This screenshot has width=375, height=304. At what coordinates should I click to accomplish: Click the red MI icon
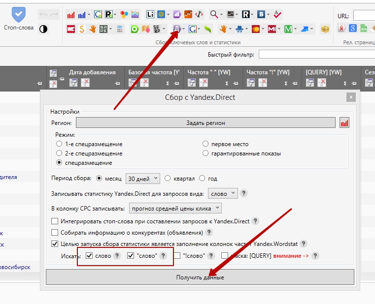272,29
